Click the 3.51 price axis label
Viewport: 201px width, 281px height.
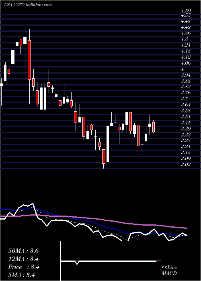pyautogui.click(x=186, y=117)
